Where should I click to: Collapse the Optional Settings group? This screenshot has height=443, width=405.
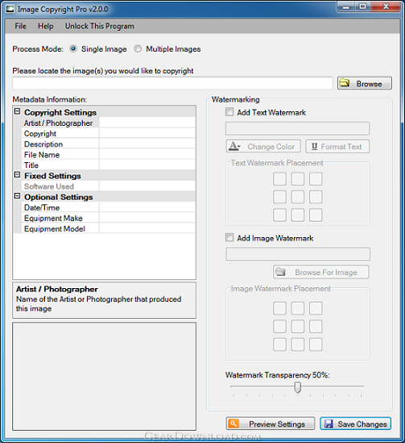click(17, 196)
